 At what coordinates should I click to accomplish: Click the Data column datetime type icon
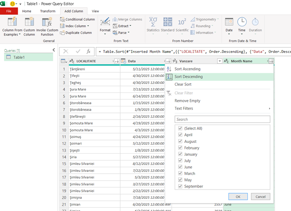click(x=123, y=61)
